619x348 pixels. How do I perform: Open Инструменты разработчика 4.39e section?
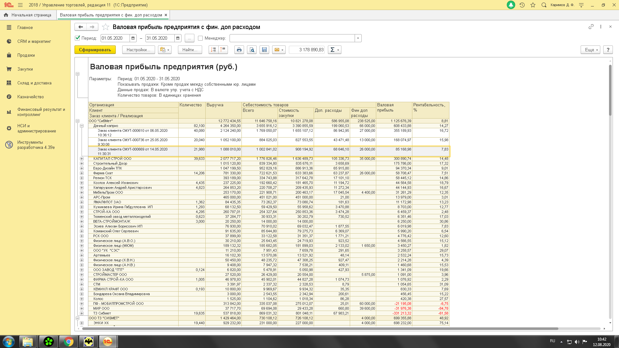click(x=35, y=145)
